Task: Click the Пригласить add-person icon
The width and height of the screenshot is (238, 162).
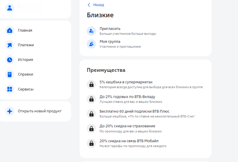Action: pos(92,31)
